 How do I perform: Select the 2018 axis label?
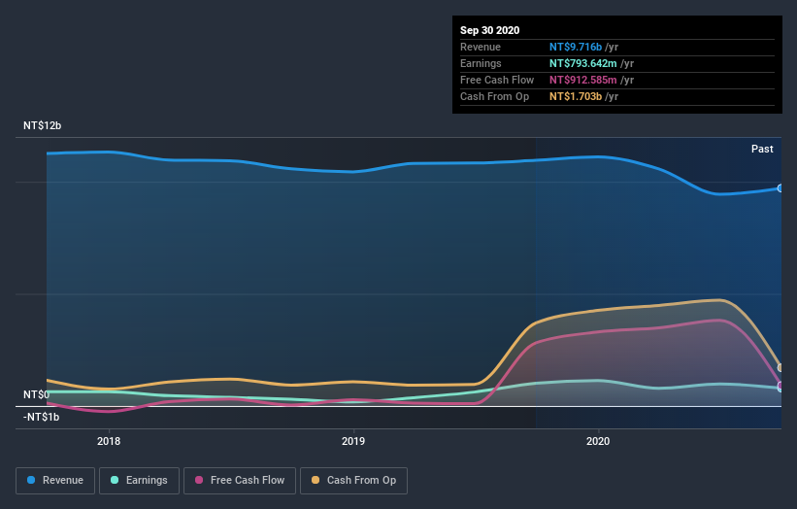[x=109, y=441]
